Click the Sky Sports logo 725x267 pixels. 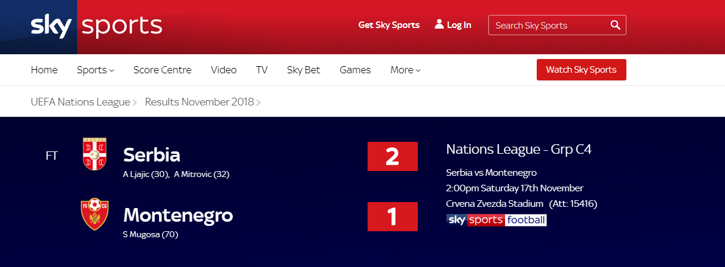click(96, 26)
